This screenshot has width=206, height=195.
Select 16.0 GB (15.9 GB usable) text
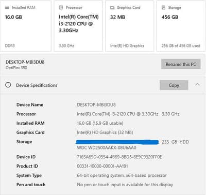100,123
